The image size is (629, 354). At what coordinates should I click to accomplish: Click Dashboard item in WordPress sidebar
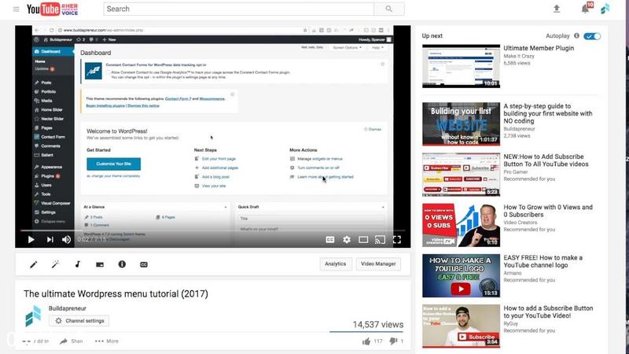coord(53,51)
